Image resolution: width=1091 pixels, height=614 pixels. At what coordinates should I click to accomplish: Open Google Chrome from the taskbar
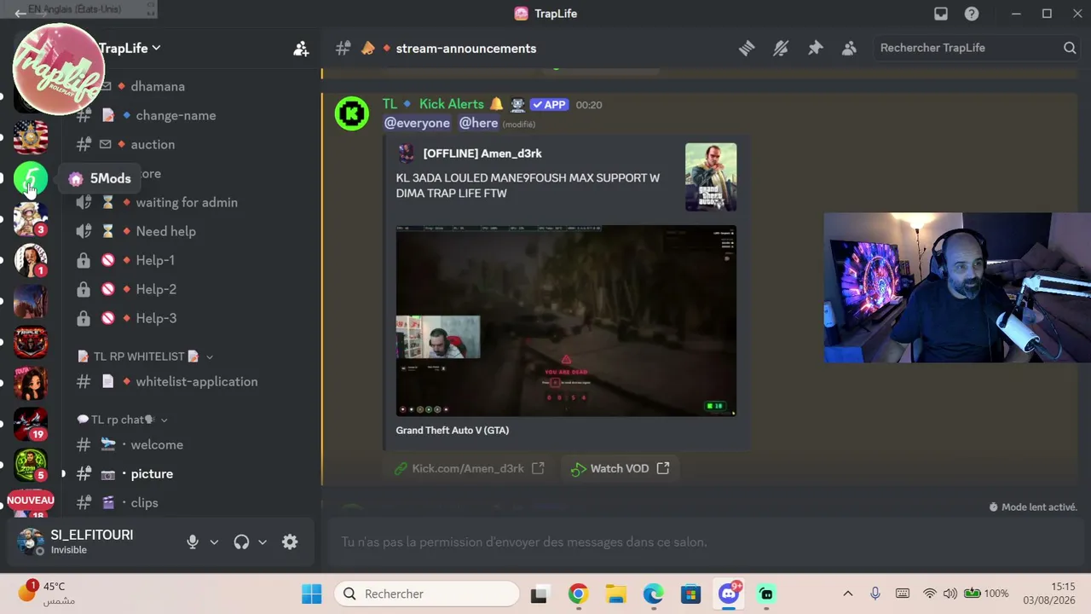coord(578,594)
